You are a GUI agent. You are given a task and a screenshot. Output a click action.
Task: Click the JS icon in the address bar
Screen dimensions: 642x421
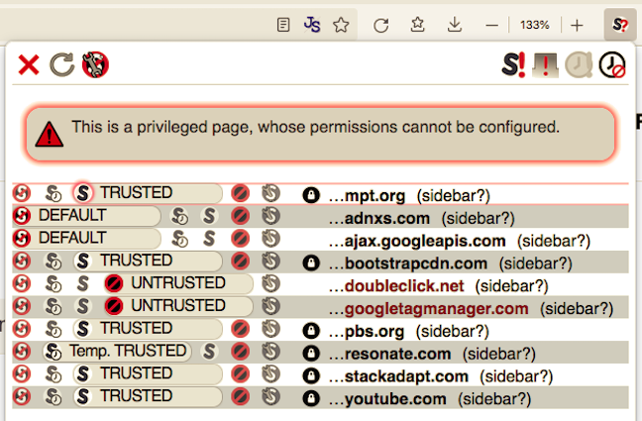(312, 25)
